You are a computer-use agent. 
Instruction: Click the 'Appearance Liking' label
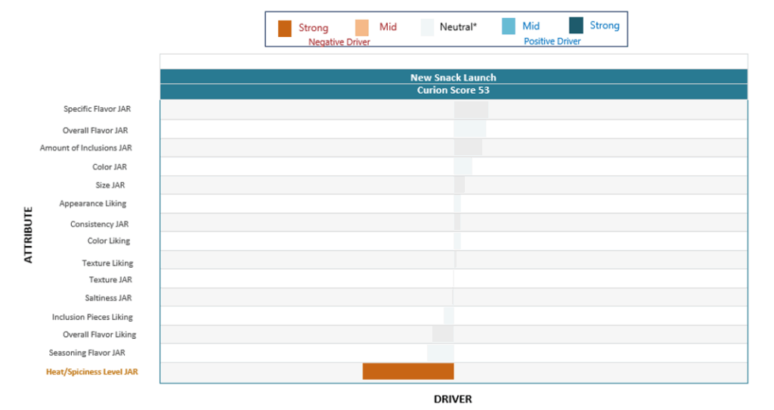coord(93,203)
